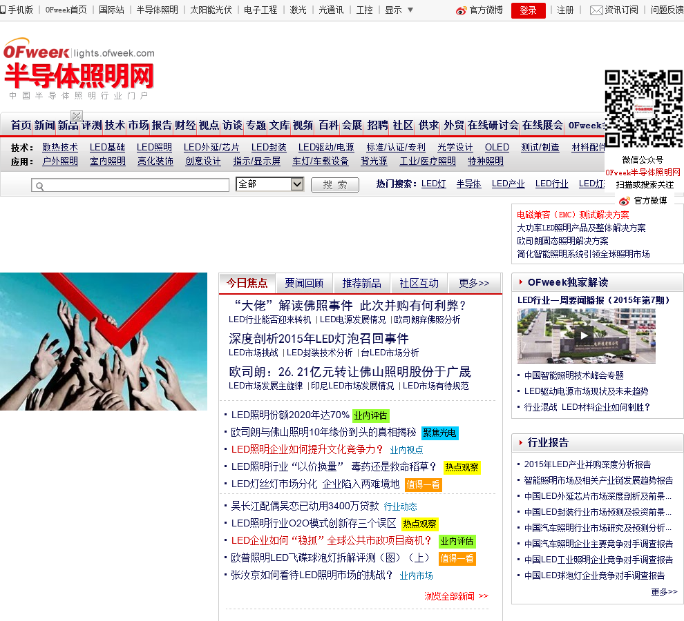
Task: Click the mobile version phone icon
Action: (x=3, y=10)
